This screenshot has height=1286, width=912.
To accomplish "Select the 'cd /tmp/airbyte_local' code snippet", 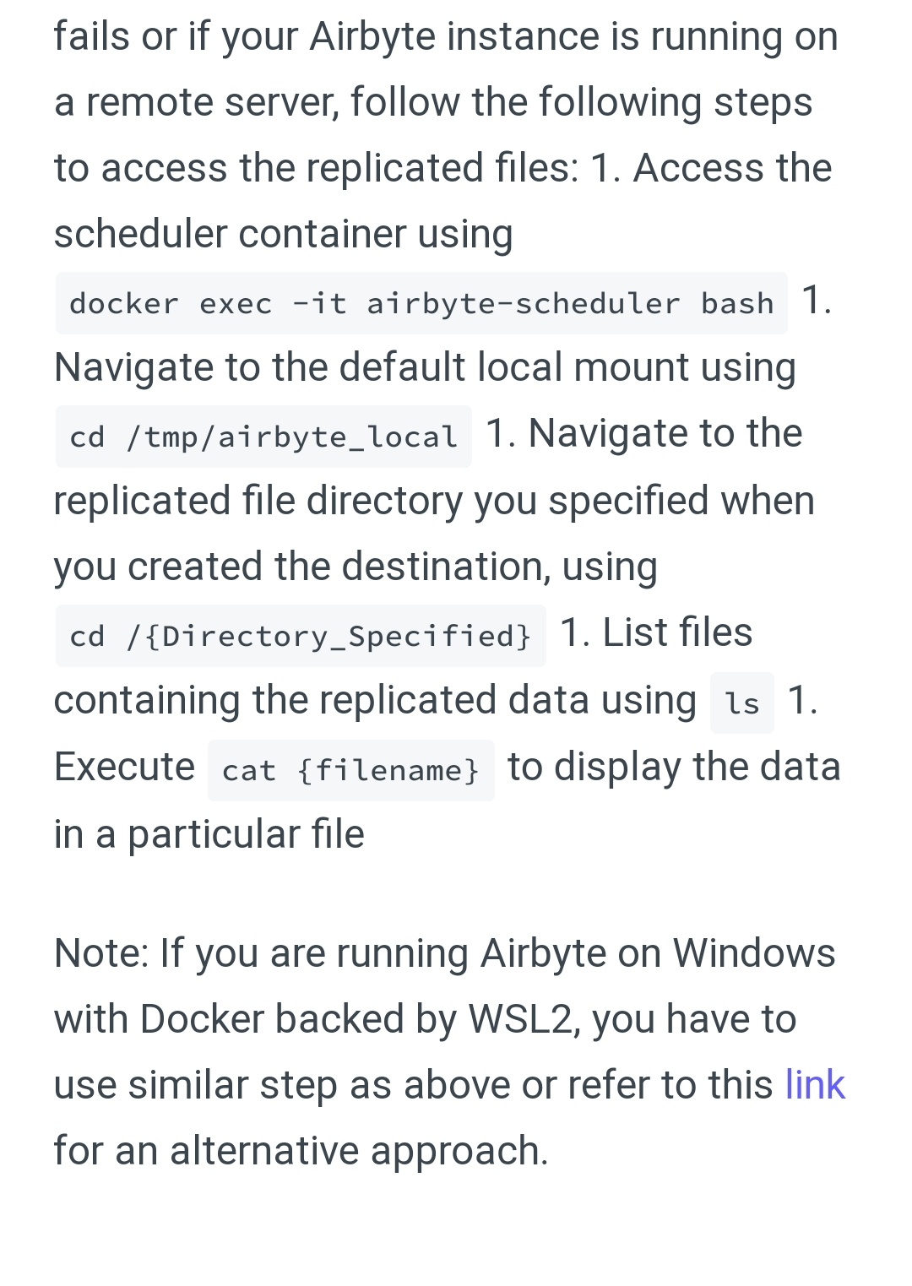I will pos(263,437).
